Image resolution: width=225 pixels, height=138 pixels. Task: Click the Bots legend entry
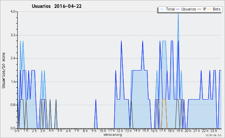point(214,9)
